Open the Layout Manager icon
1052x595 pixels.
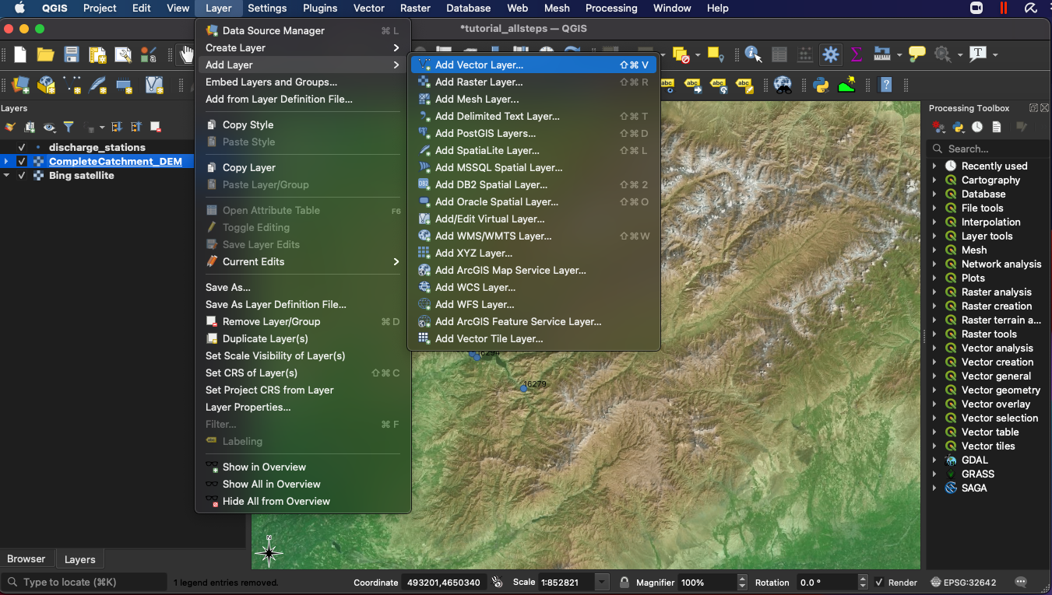click(x=123, y=54)
